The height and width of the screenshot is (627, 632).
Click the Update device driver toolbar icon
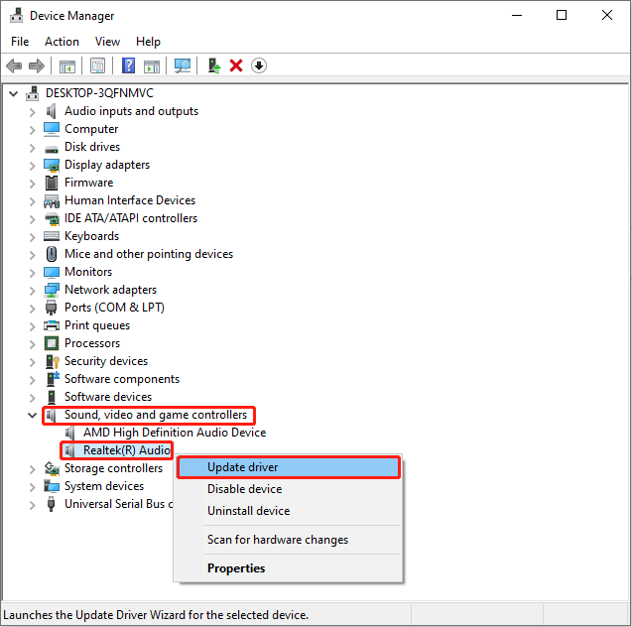click(x=213, y=65)
